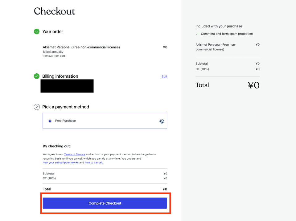Click the Remove from cart link
Viewport: 296px width, 221px height.
coord(54,56)
